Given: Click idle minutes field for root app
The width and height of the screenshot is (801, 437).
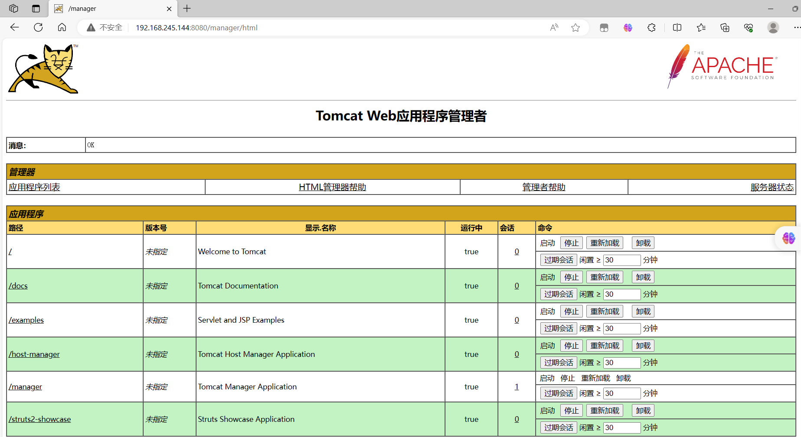Looking at the screenshot, I should tap(622, 260).
